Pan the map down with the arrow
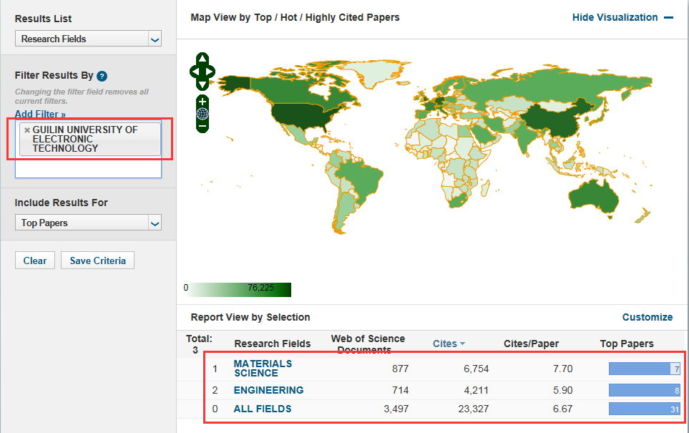This screenshot has height=433, width=689. pos(202,84)
